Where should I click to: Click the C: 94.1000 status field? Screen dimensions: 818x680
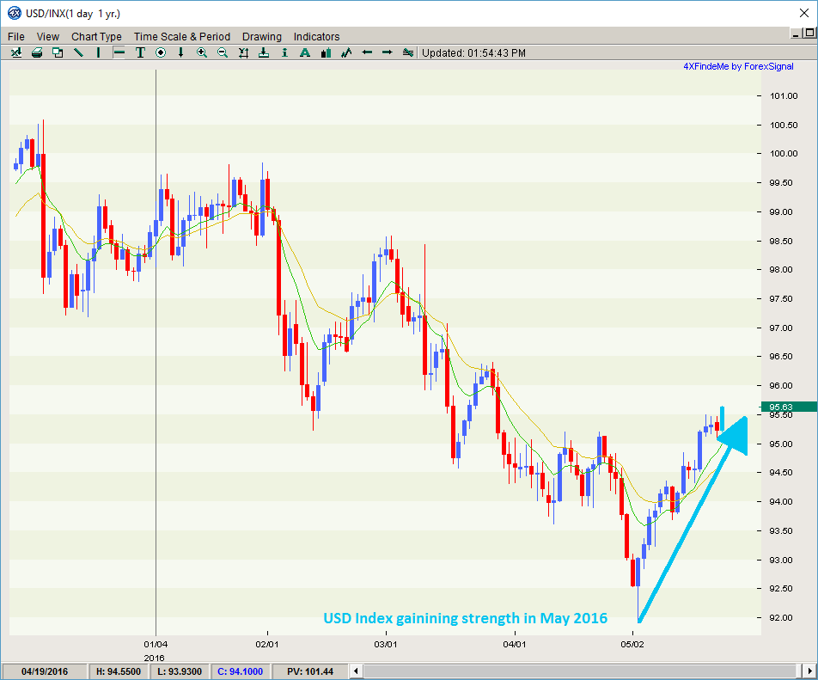[240, 671]
